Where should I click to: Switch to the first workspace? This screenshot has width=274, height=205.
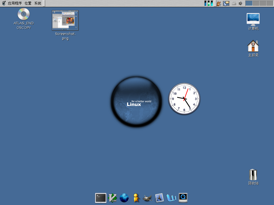click(x=249, y=3)
